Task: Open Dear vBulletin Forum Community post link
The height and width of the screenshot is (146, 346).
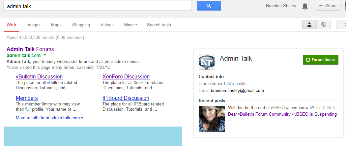Action: 282,114
